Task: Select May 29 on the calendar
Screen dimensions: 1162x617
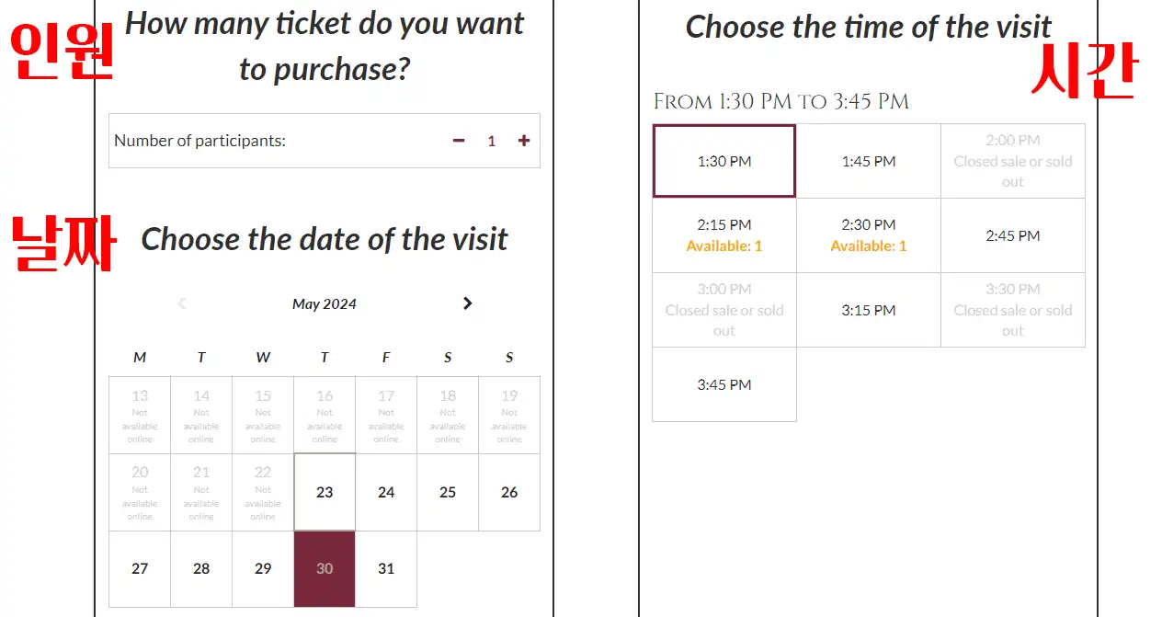Action: coord(263,568)
